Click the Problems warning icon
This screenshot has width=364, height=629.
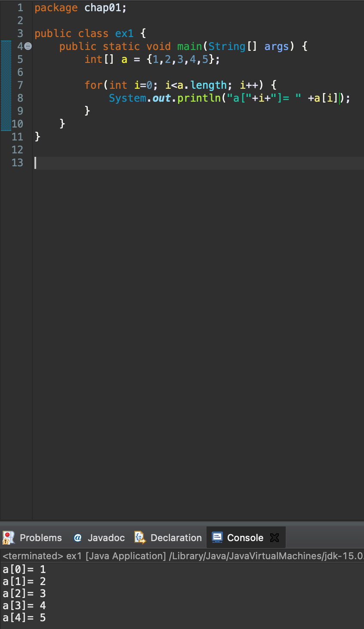[x=9, y=538]
